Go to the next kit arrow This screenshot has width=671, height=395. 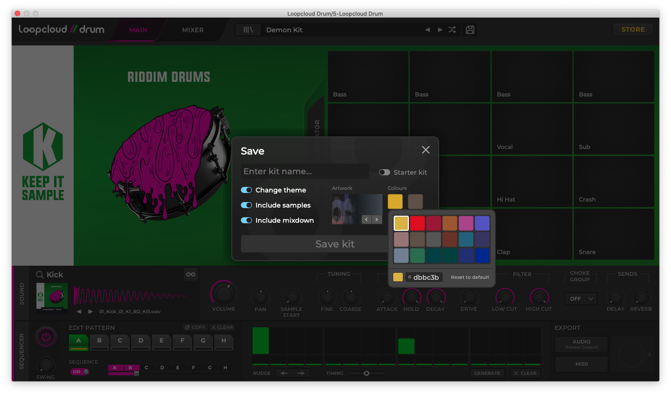(x=440, y=30)
